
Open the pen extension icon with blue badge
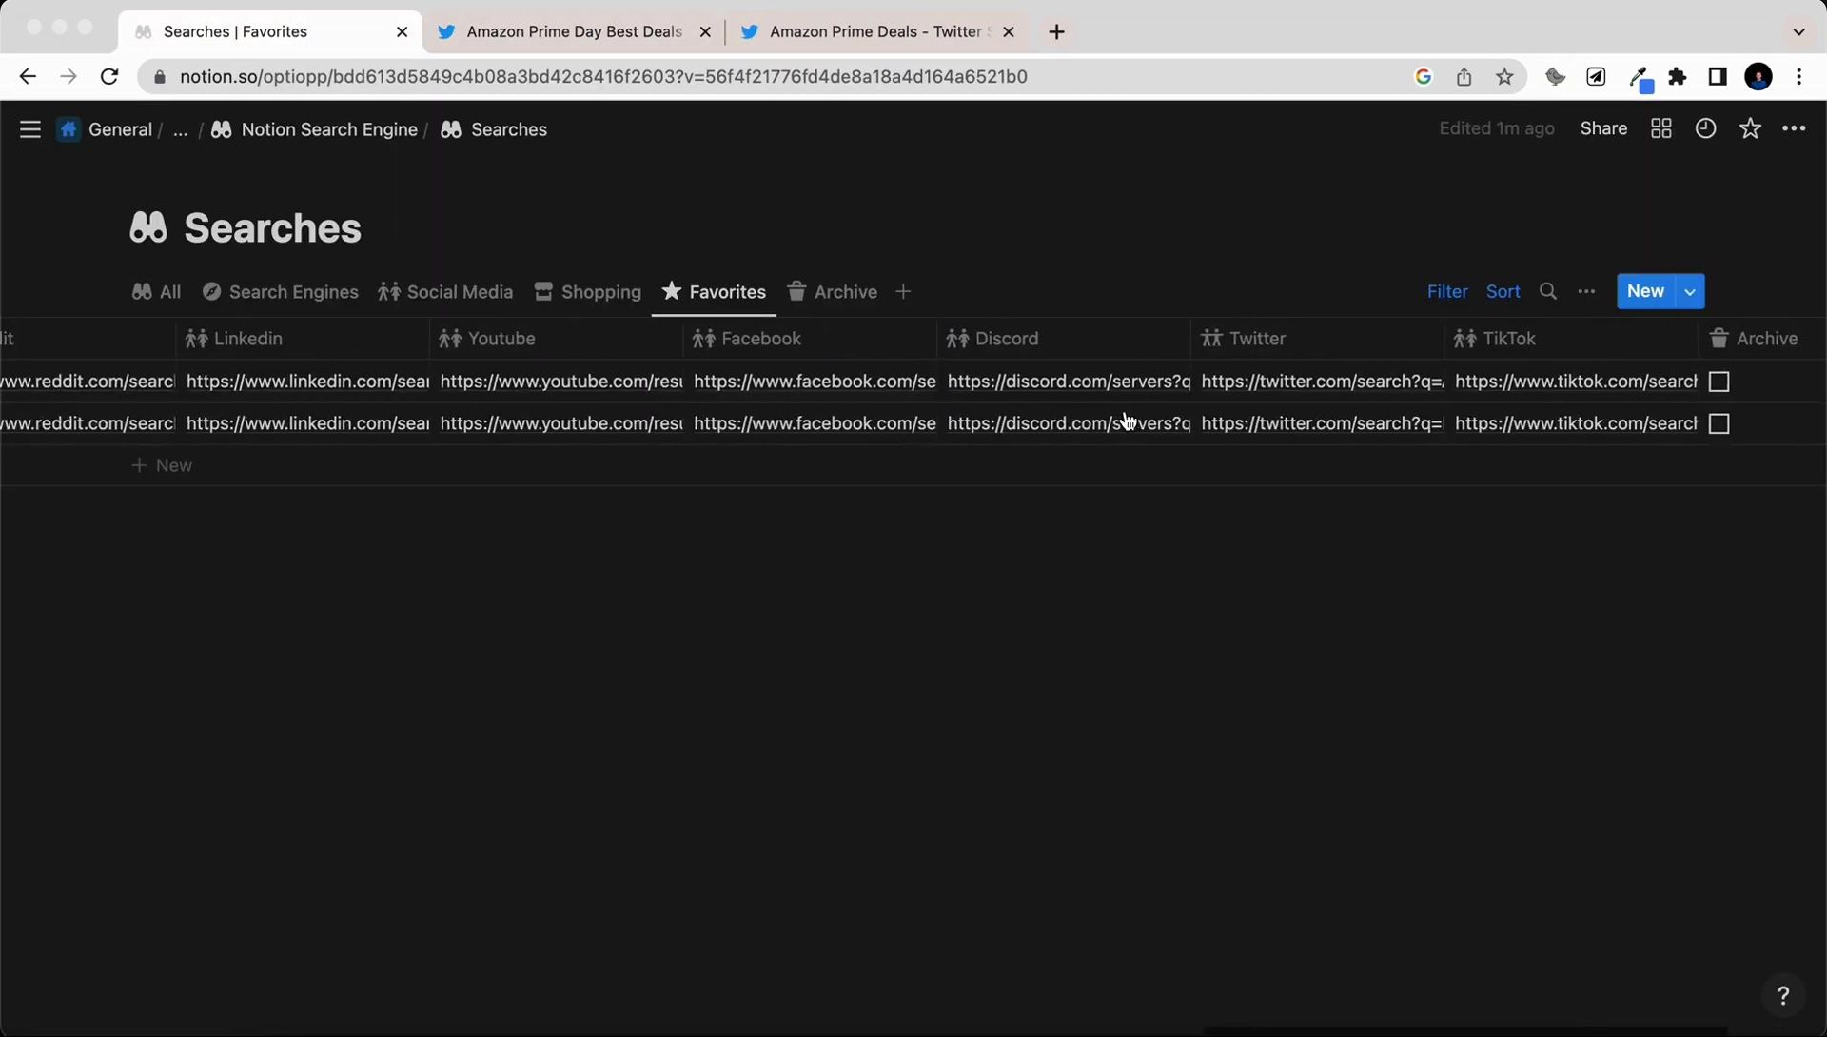pos(1640,79)
